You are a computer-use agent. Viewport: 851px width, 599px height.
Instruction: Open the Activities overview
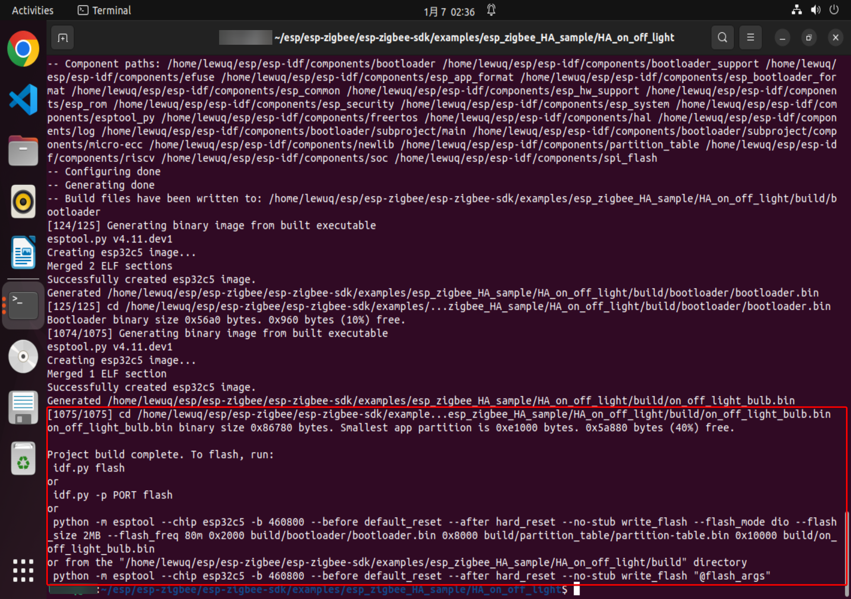coord(32,10)
